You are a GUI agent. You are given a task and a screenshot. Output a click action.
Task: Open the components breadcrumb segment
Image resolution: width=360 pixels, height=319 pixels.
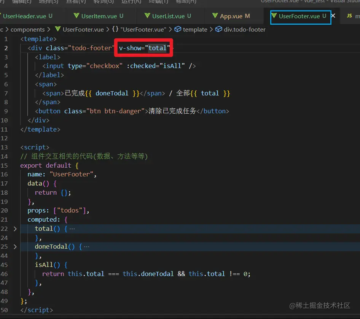pos(27,30)
